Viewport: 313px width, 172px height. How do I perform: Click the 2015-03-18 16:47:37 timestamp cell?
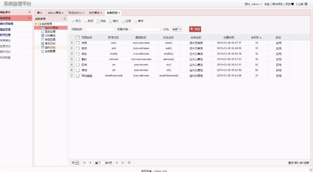coord(229,43)
